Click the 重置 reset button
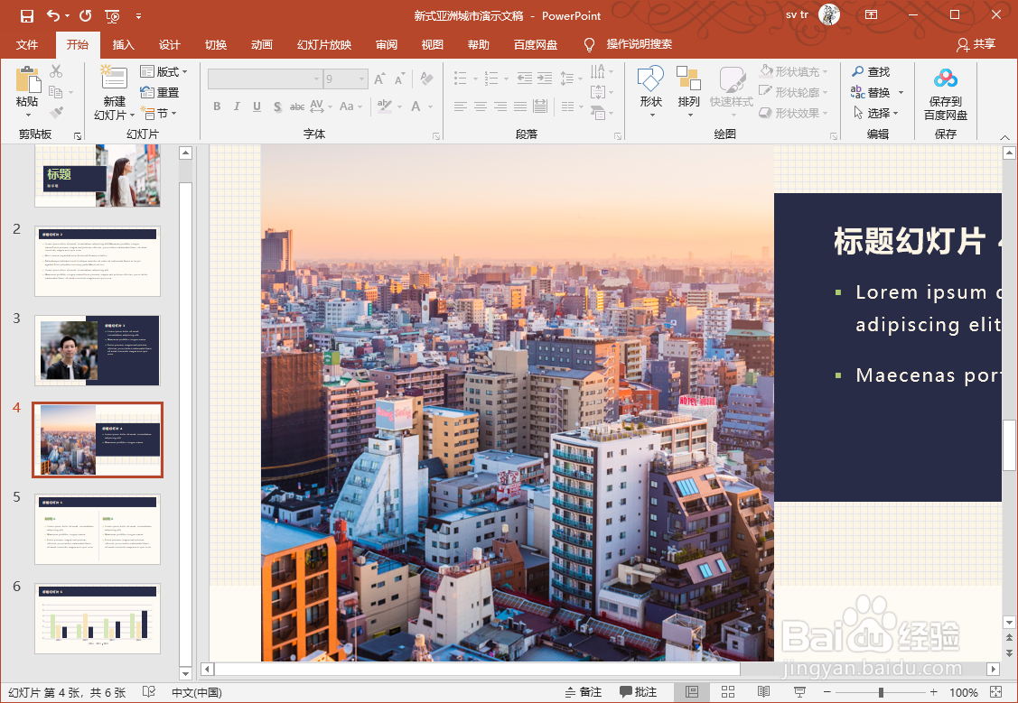This screenshot has width=1018, height=703. (160, 92)
